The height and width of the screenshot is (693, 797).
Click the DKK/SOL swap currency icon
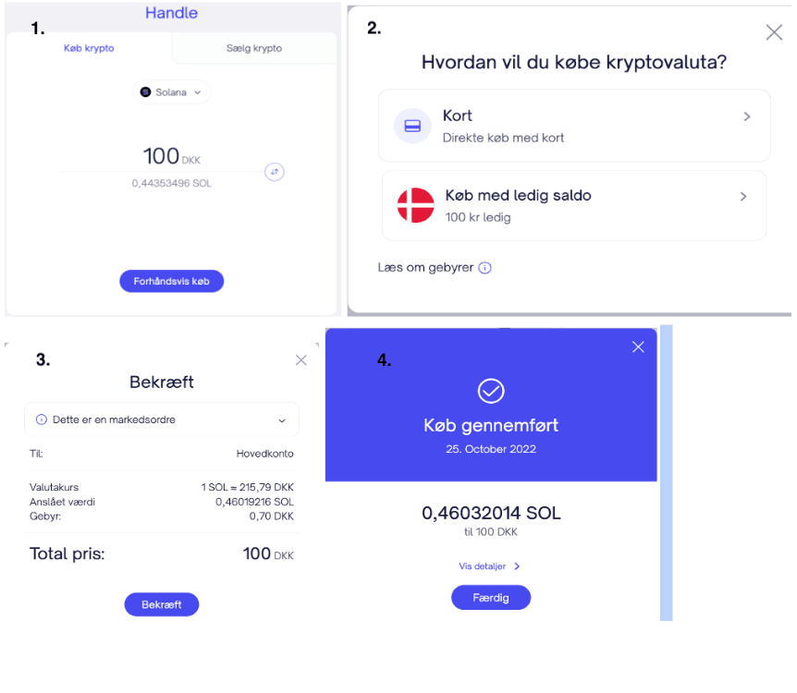[x=275, y=172]
